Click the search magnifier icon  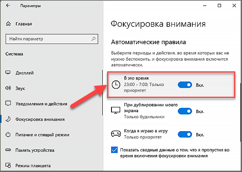pos(93,39)
